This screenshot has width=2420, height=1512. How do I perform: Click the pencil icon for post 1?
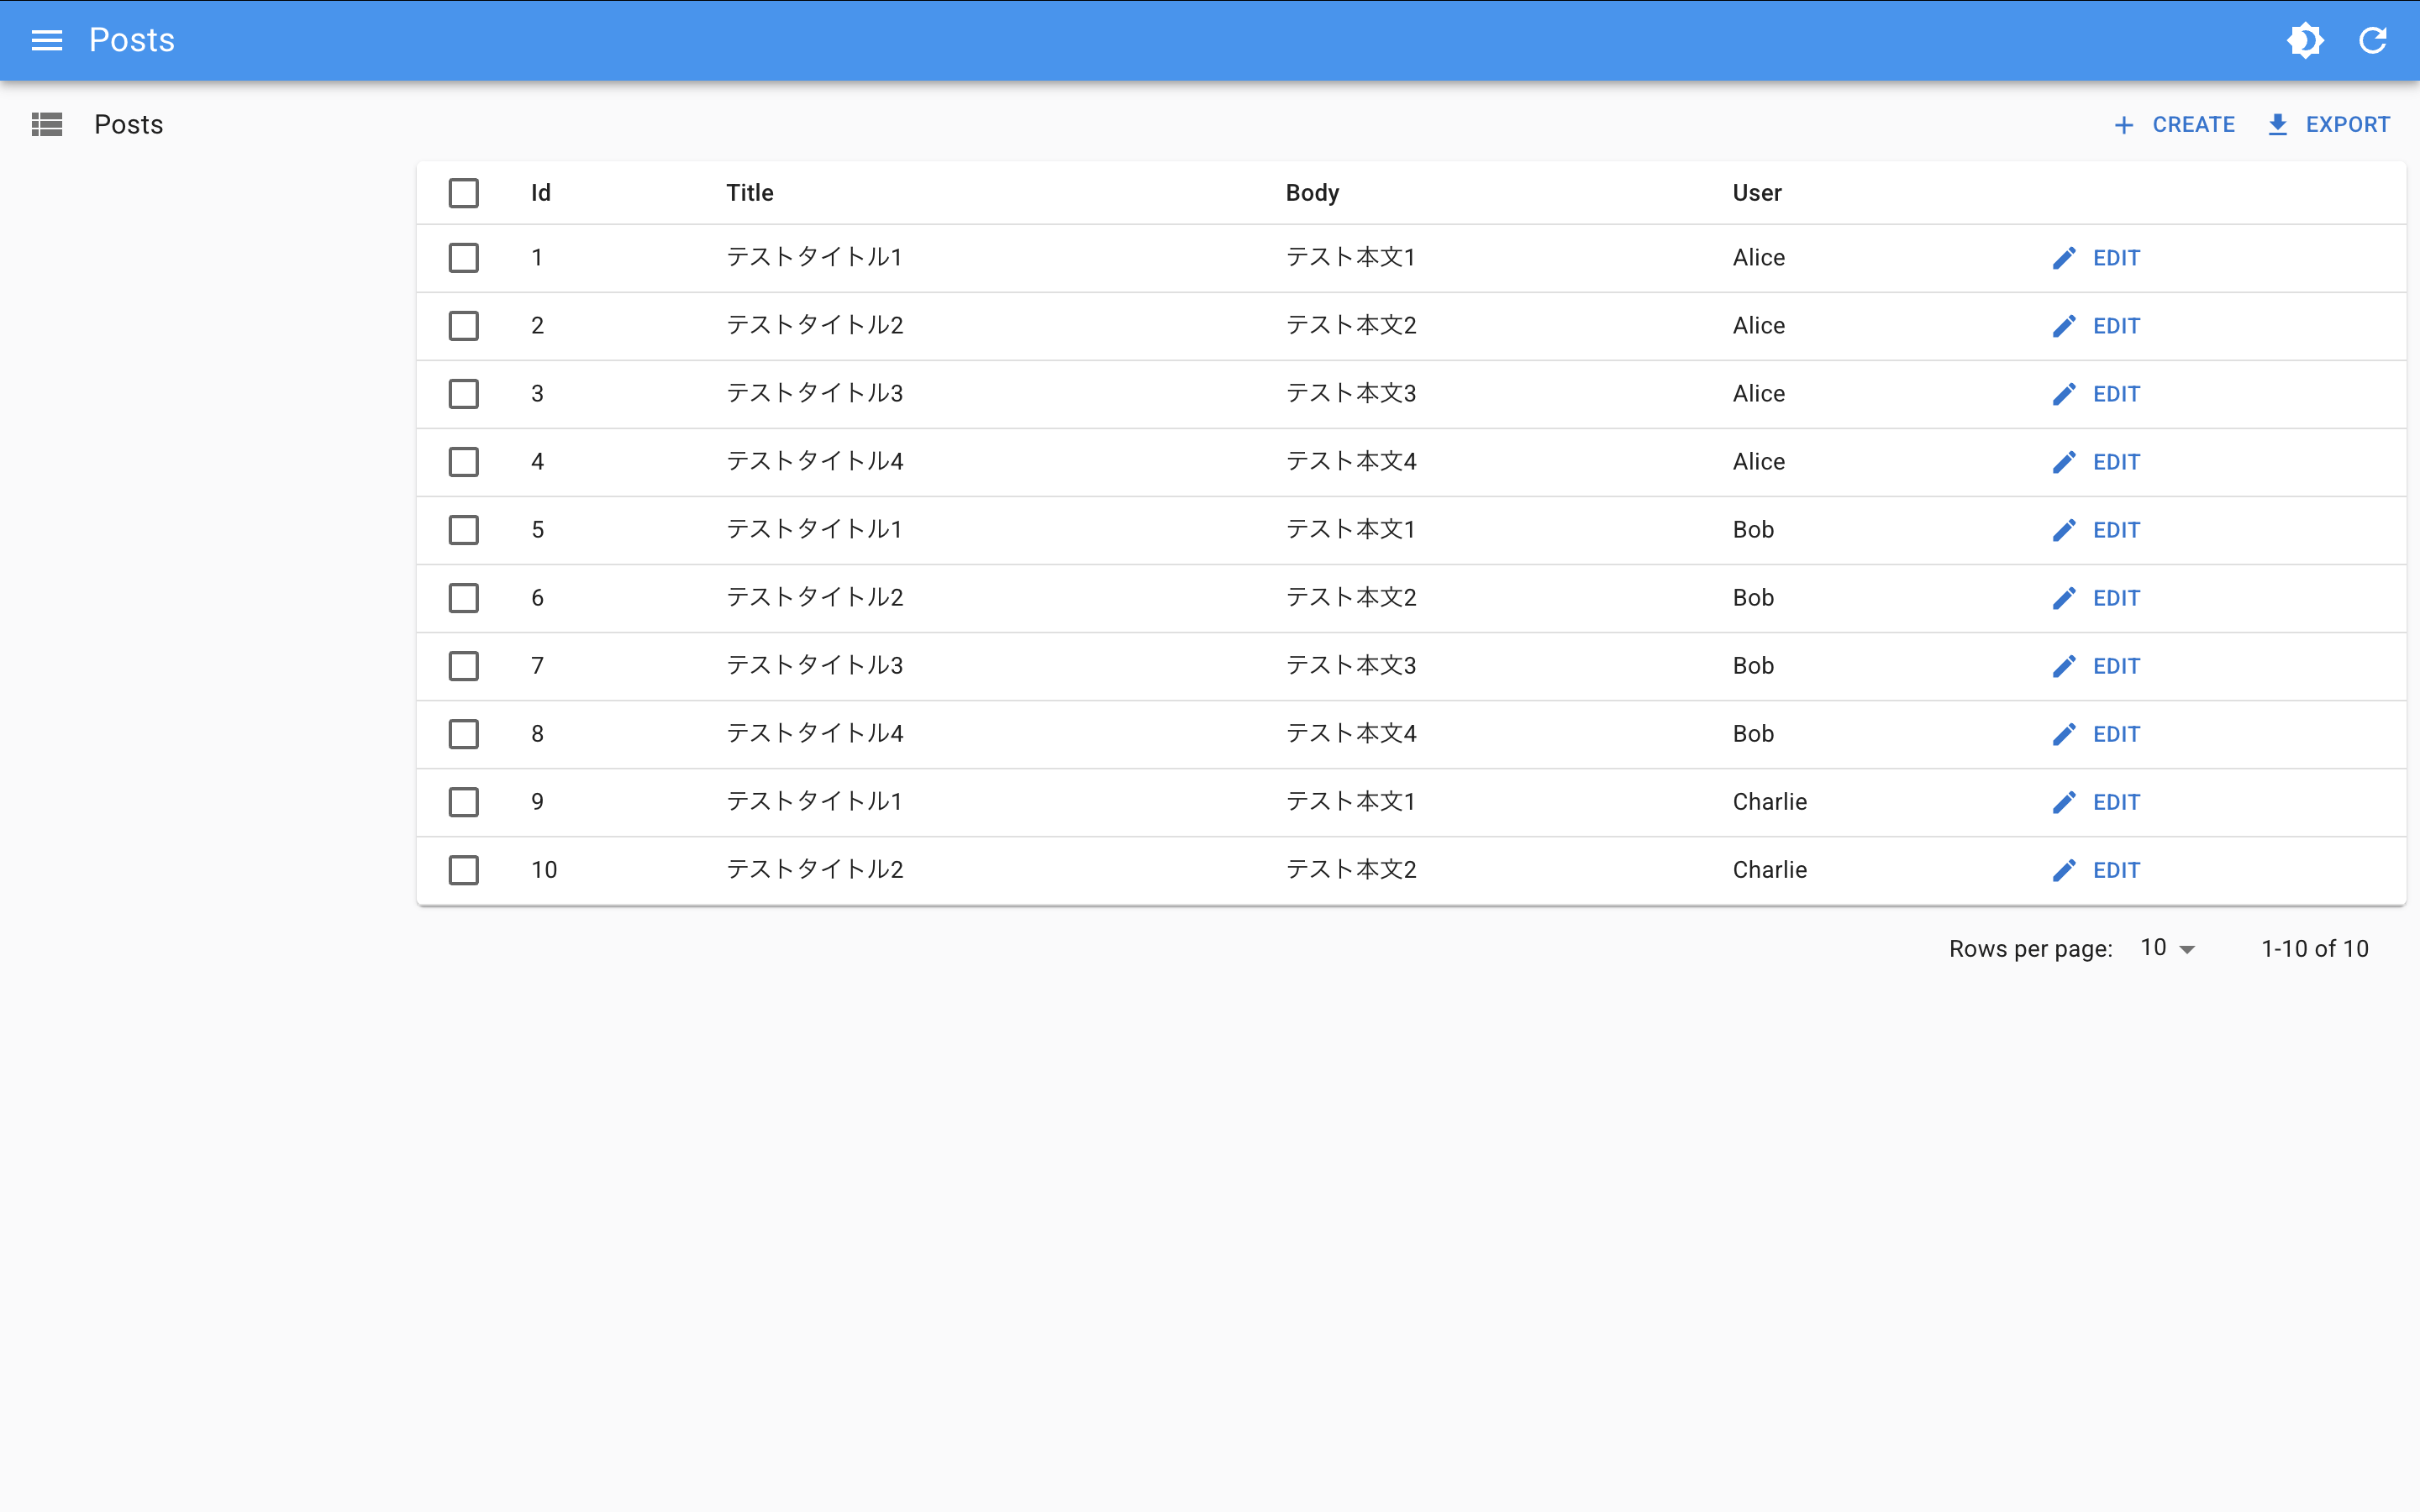pyautogui.click(x=2063, y=258)
